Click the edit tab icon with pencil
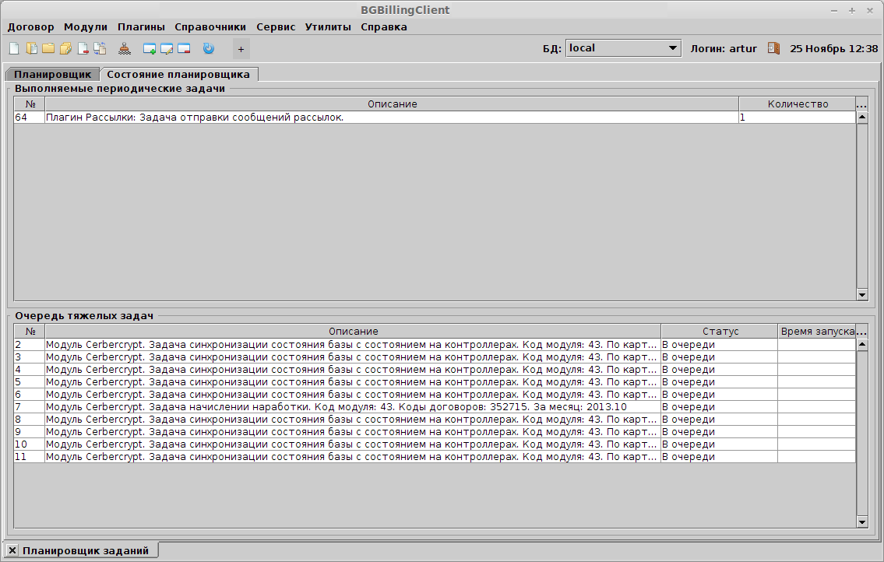The height and width of the screenshot is (562, 884). coord(167,48)
